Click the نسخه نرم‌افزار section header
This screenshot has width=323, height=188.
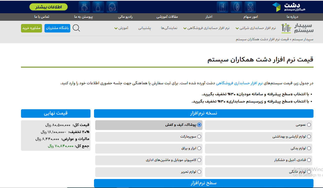pos(204,113)
